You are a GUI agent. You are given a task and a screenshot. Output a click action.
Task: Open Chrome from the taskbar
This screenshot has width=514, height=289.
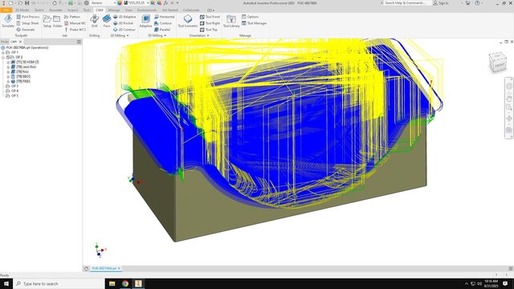(x=125, y=283)
